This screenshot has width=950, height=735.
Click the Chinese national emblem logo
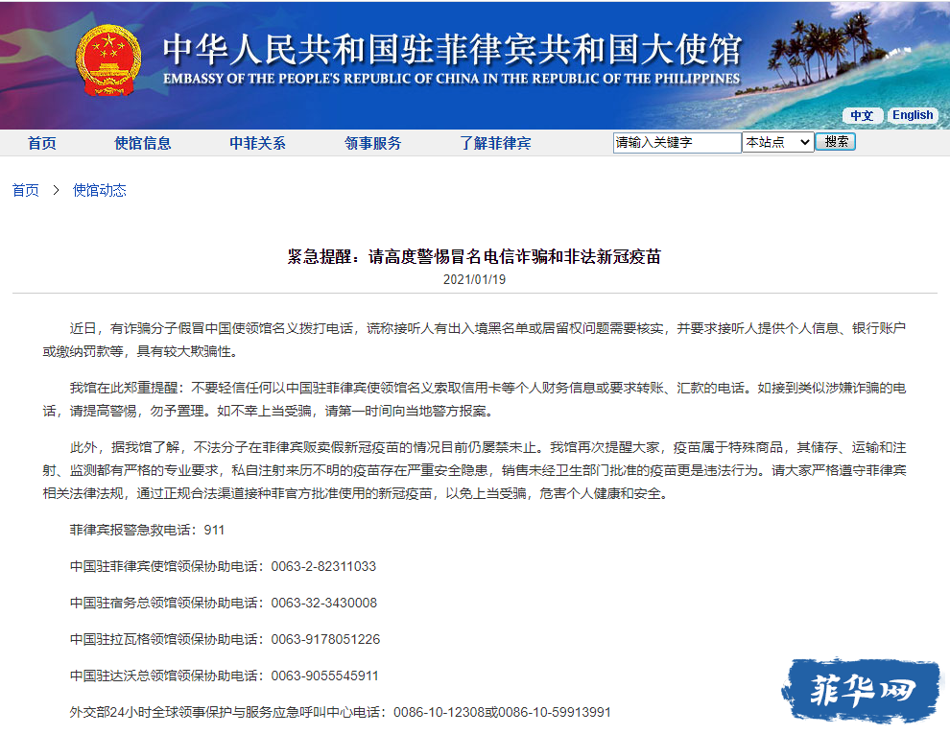107,60
